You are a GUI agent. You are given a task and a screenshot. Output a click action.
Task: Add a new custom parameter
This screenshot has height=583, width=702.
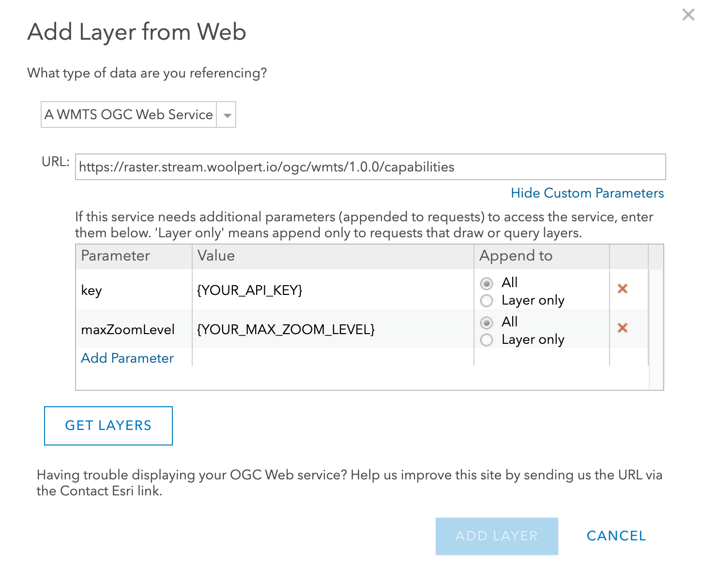(127, 358)
